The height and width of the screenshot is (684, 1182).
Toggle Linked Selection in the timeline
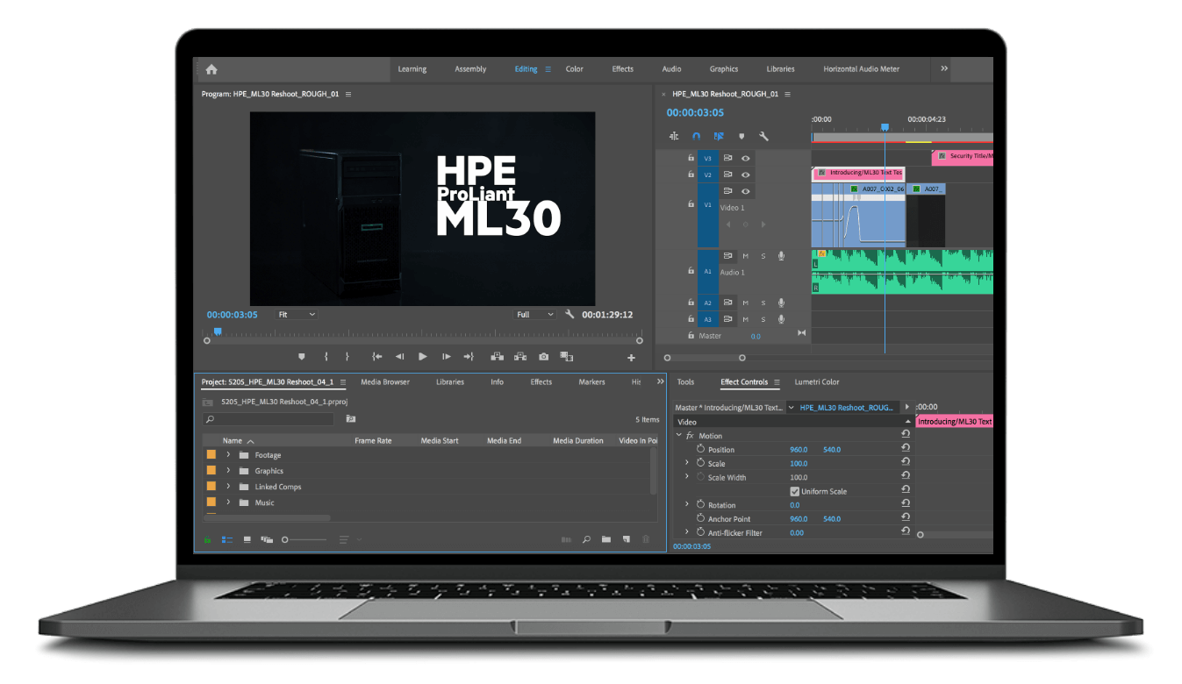(x=719, y=136)
